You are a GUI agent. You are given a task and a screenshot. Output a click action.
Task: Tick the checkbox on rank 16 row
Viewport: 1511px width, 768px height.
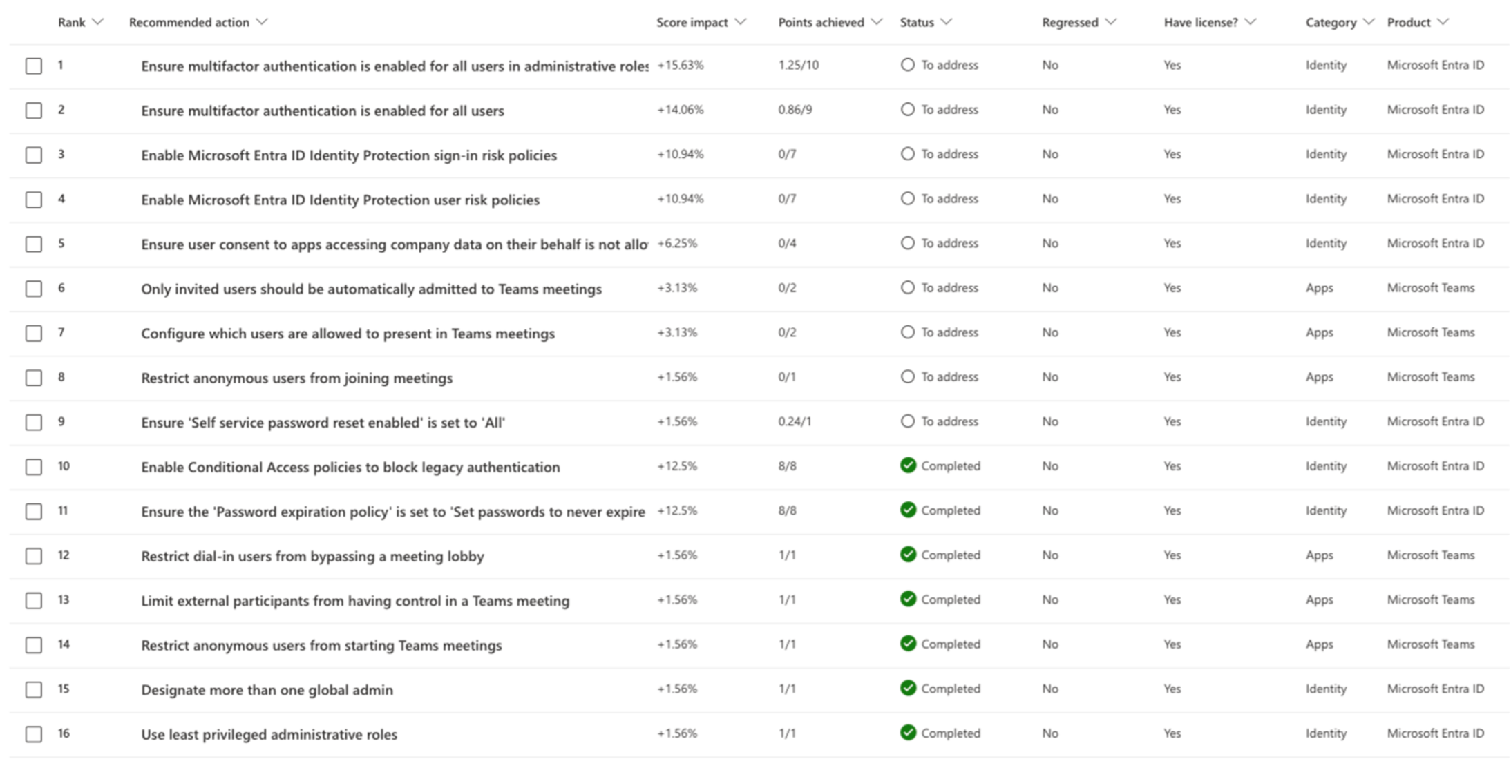click(33, 733)
